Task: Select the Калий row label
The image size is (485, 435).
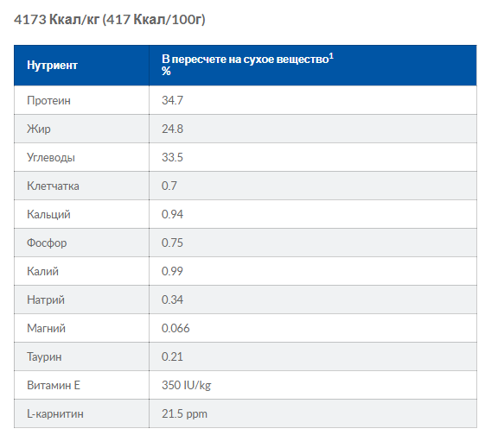Action: coord(42,271)
